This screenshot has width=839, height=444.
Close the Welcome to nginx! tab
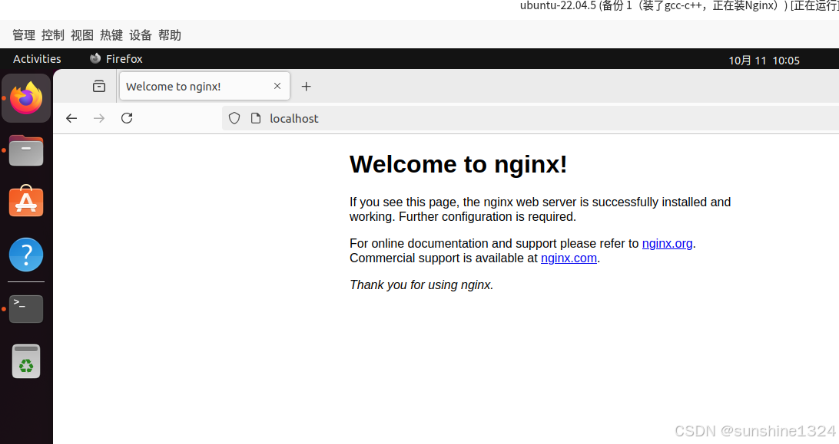pyautogui.click(x=277, y=86)
